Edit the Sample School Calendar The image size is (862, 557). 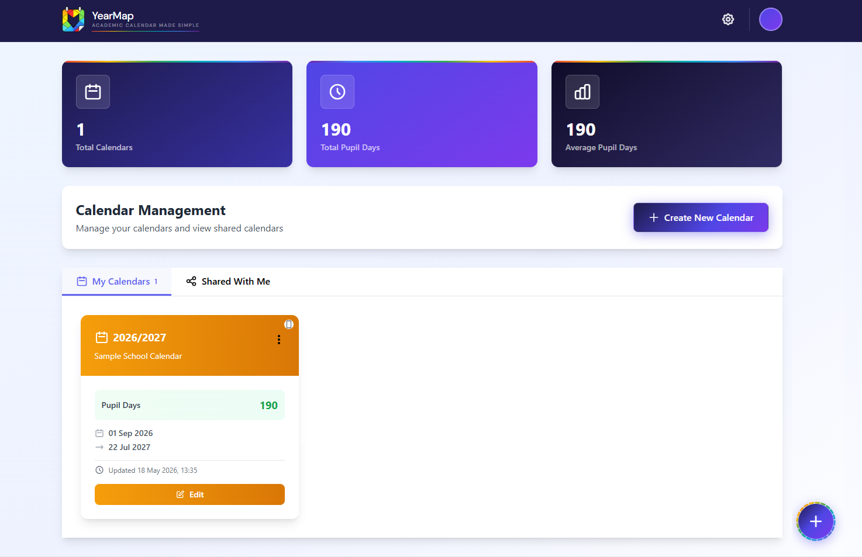189,494
